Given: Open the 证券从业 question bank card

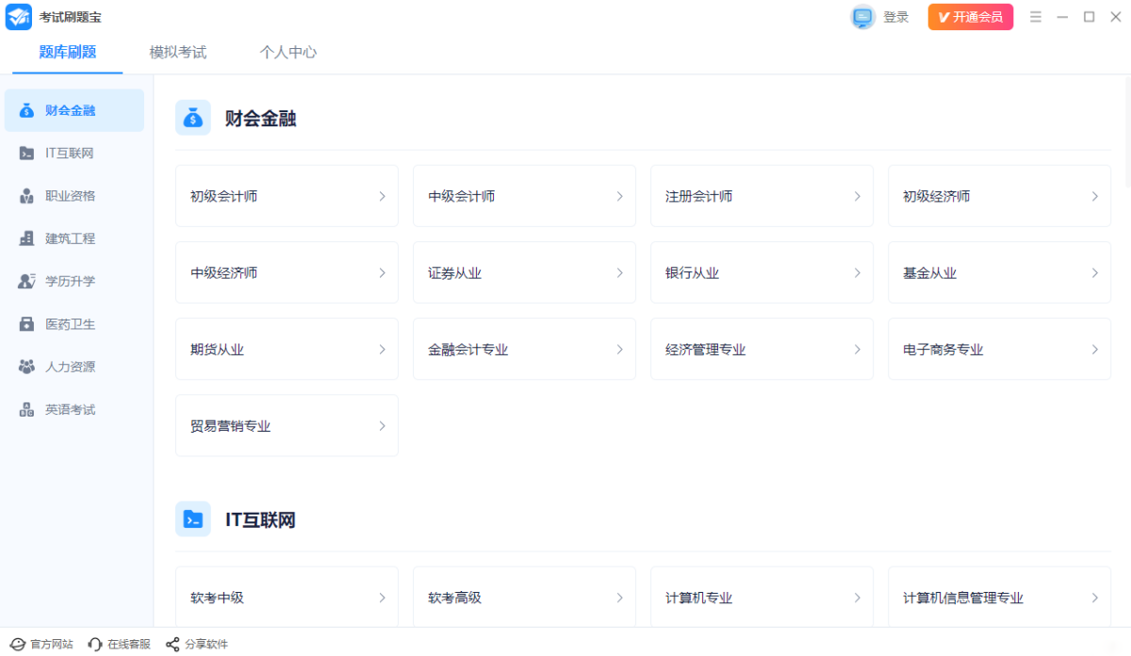Looking at the screenshot, I should 524,273.
